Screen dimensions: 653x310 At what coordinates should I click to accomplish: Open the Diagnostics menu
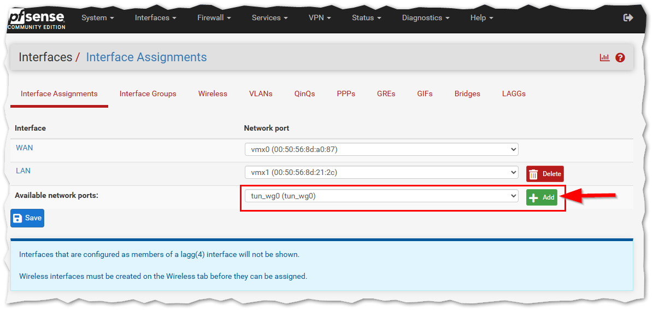click(x=426, y=17)
